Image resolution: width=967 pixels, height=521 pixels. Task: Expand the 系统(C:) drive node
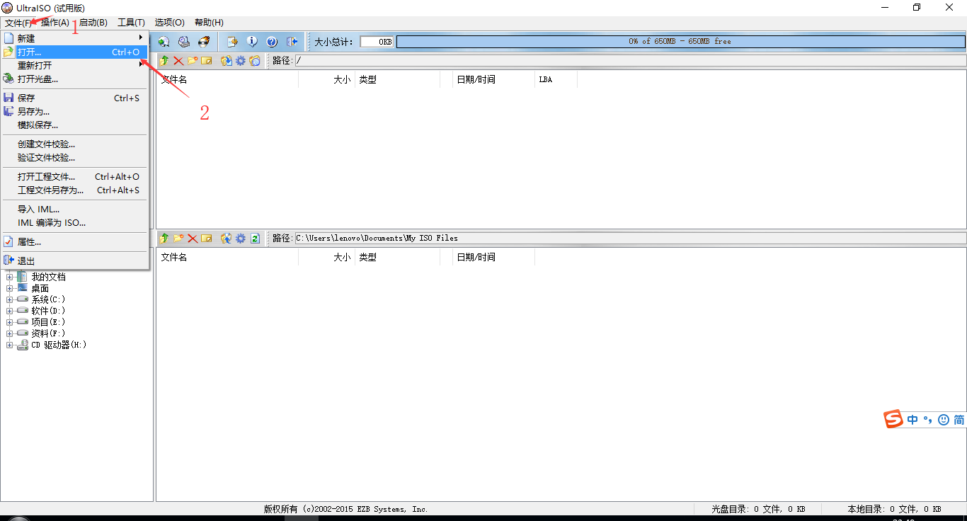[10, 300]
